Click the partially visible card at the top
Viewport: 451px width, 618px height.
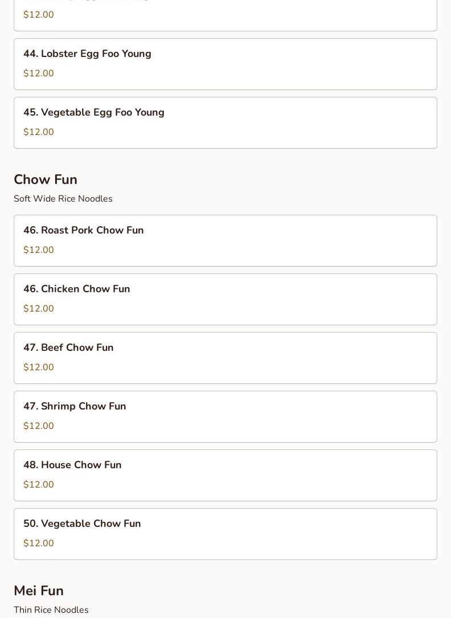225,15
